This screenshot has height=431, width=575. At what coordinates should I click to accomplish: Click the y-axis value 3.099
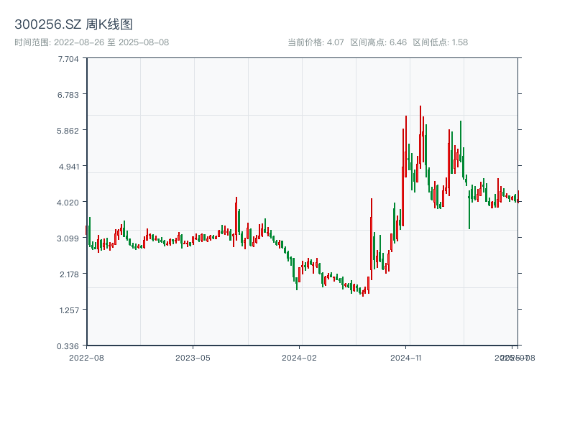[x=68, y=238]
